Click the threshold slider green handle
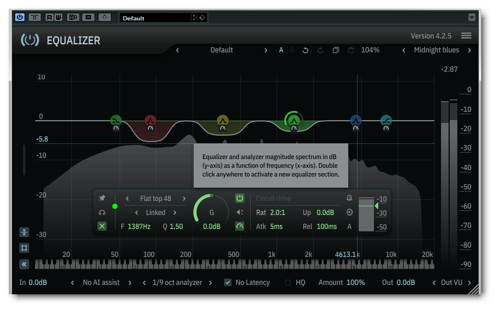Screen dimensions: 497x310 pos(376,206)
